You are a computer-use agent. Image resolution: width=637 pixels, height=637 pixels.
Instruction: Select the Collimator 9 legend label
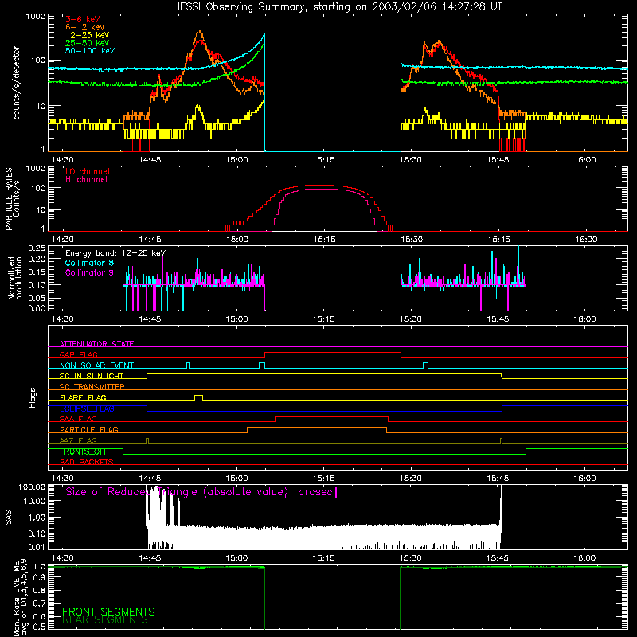pos(89,272)
